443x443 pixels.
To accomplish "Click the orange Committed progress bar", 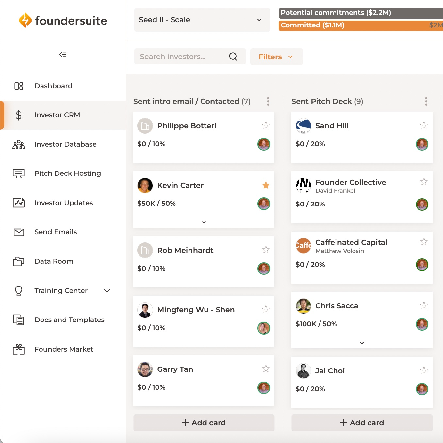I will 359,25.
